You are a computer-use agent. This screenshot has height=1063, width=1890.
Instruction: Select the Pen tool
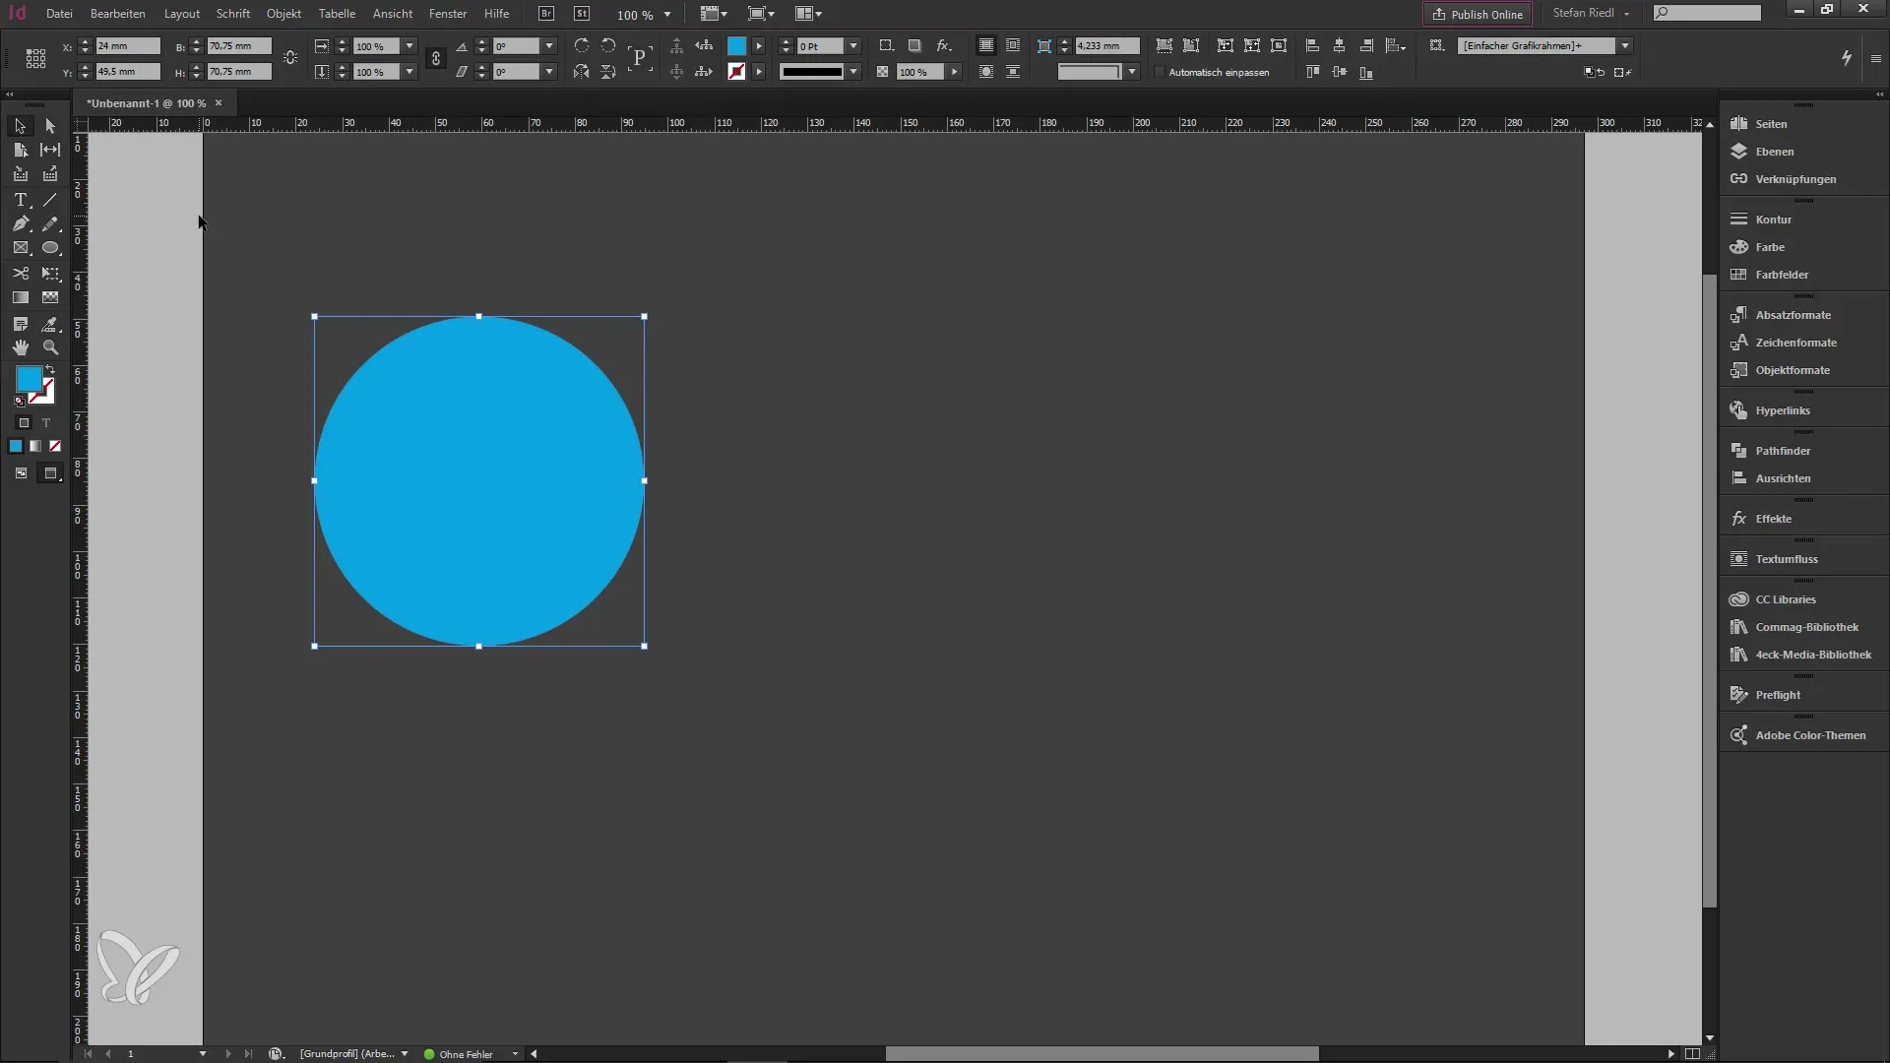20,223
